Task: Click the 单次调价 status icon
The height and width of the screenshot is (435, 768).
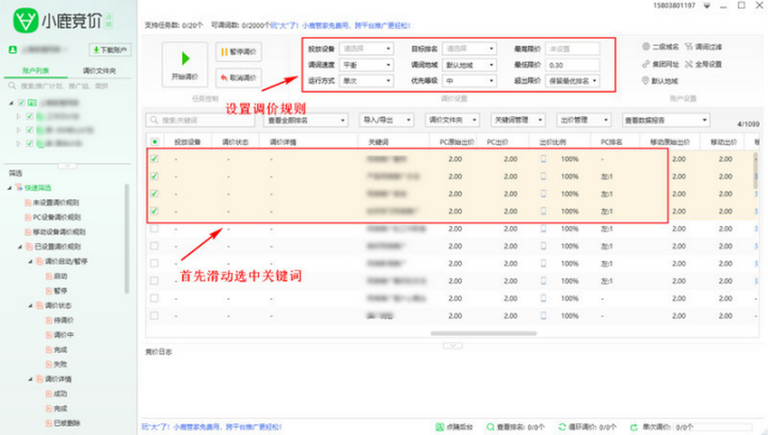Action: tap(634, 427)
